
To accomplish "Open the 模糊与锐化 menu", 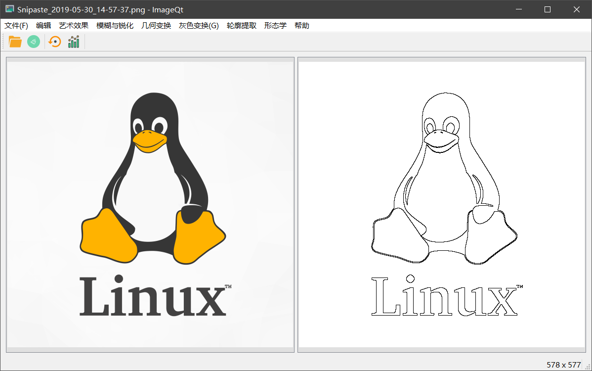I will (115, 26).
